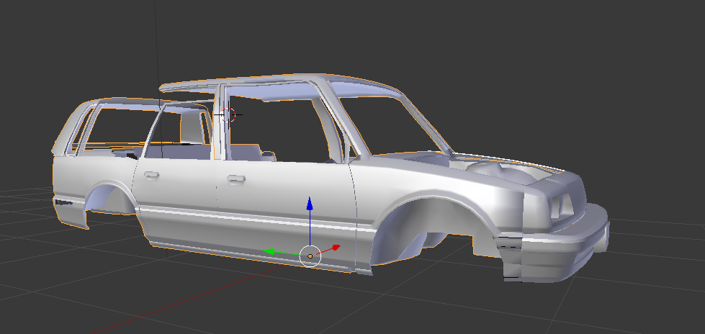
Task: Click the blue Z-axis arrow of the transform gizmo
Action: click(x=310, y=204)
